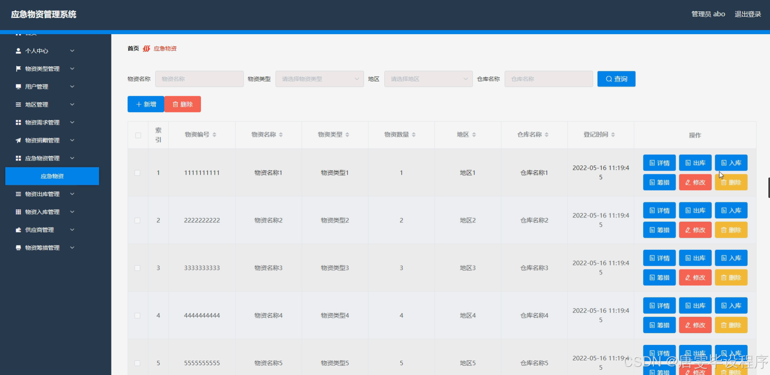The height and width of the screenshot is (375, 770).
Task: Click the red breadcrumb separator icon
Action: pyautogui.click(x=146, y=48)
